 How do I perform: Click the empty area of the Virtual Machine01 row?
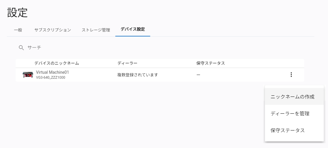(242, 75)
